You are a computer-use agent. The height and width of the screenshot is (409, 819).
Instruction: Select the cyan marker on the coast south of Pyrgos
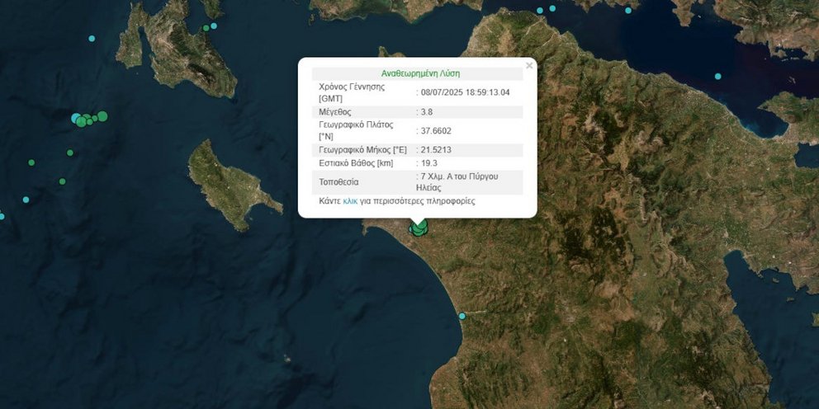(462, 316)
